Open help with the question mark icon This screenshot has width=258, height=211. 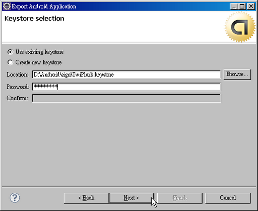tap(15, 198)
